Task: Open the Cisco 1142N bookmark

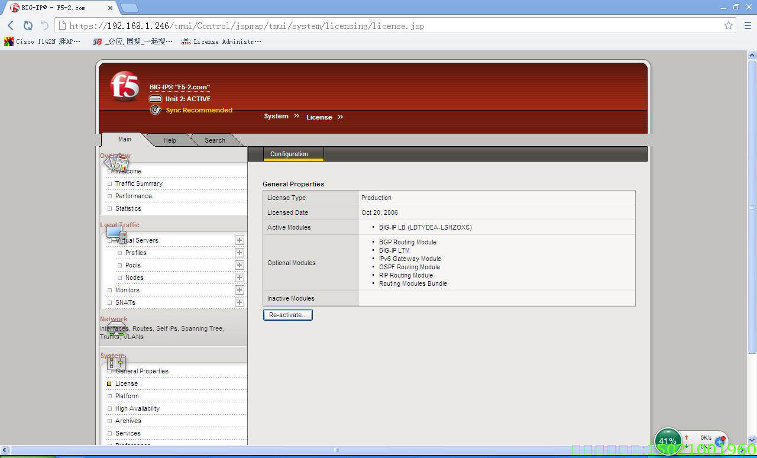Action: (x=43, y=41)
